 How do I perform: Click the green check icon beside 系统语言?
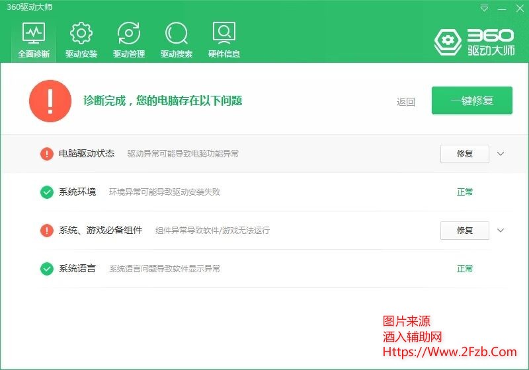point(47,269)
